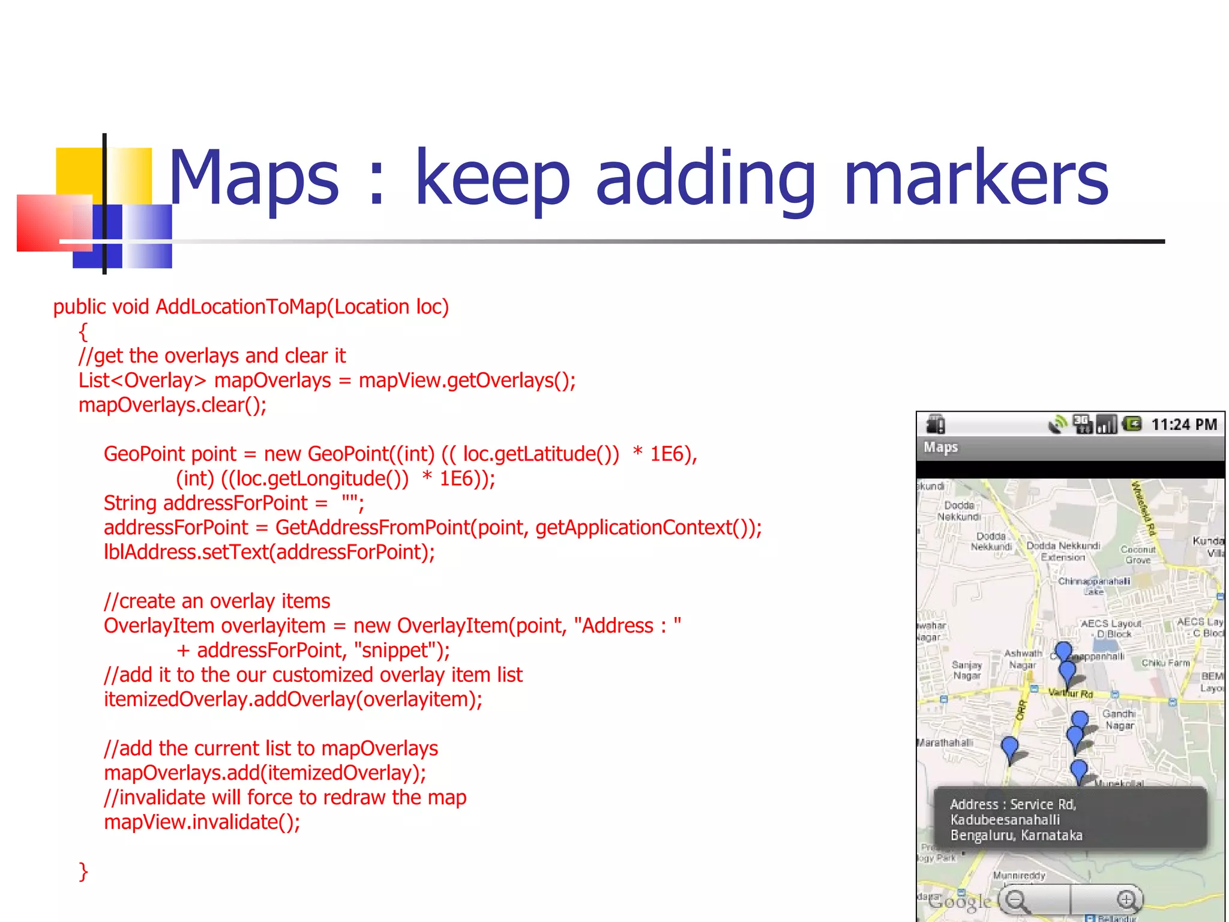1229x922 pixels.
Task: Click the battery charging icon
Action: 1132,424
